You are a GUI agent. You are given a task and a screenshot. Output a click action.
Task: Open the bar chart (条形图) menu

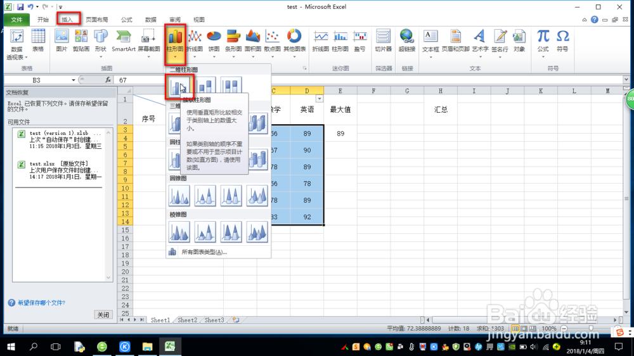233,44
